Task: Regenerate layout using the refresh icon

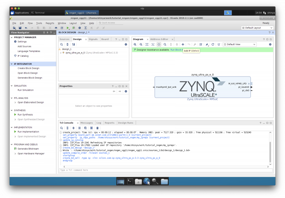Action: [213, 44]
